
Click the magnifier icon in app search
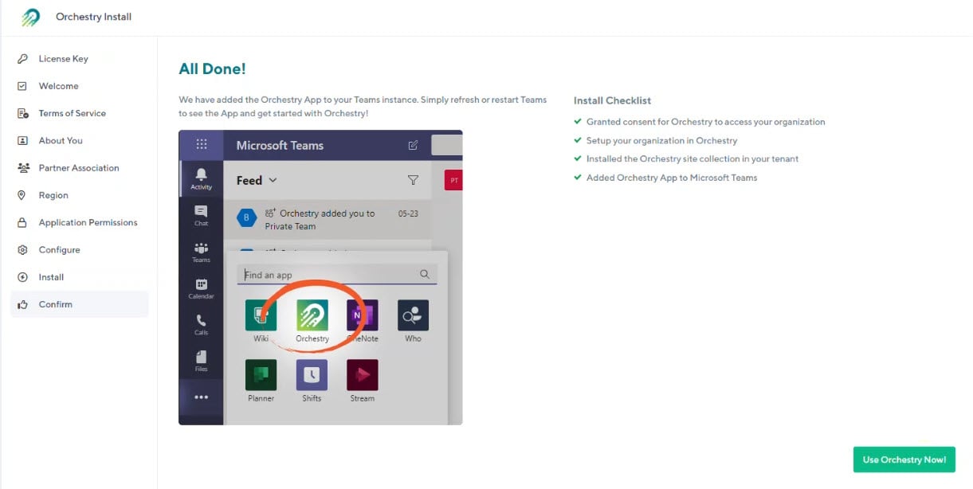click(425, 275)
